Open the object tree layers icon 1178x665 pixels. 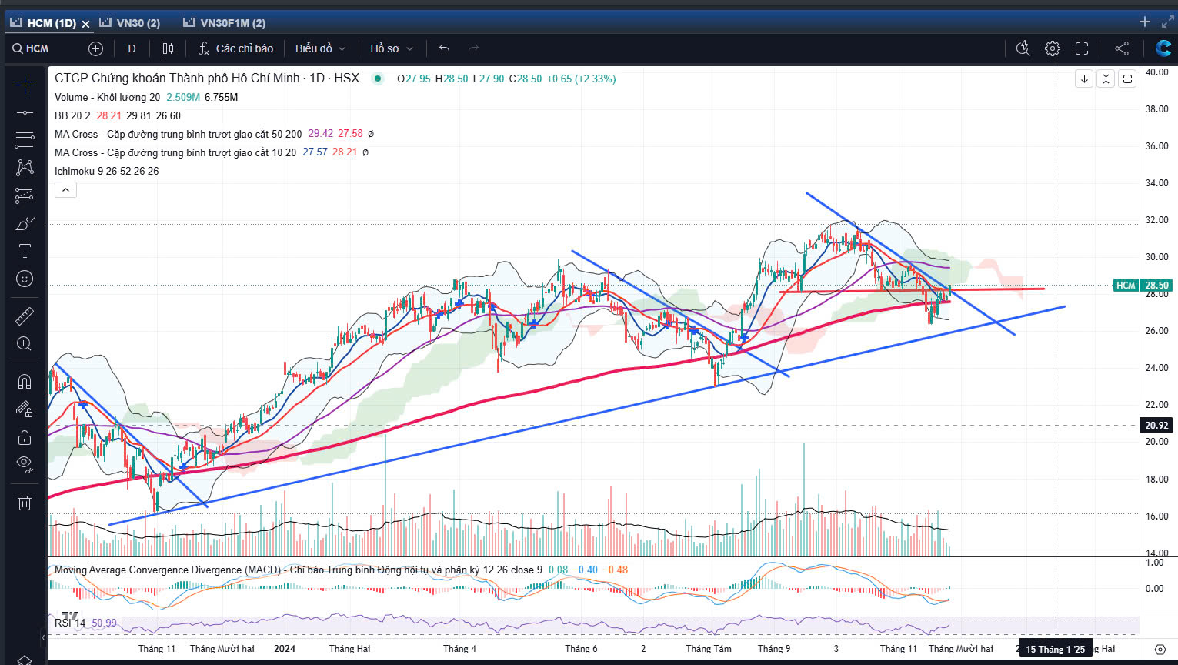pyautogui.click(x=25, y=660)
